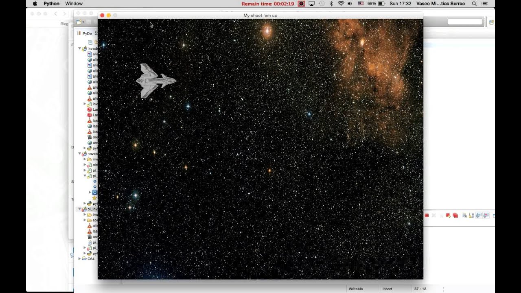The width and height of the screenshot is (521, 293).
Task: Click the Remain time 00:02:19 indicator
Action: 268,3
